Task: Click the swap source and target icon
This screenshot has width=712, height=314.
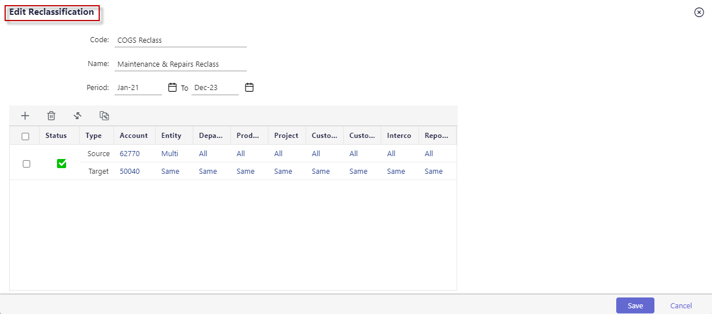Action: (x=78, y=116)
